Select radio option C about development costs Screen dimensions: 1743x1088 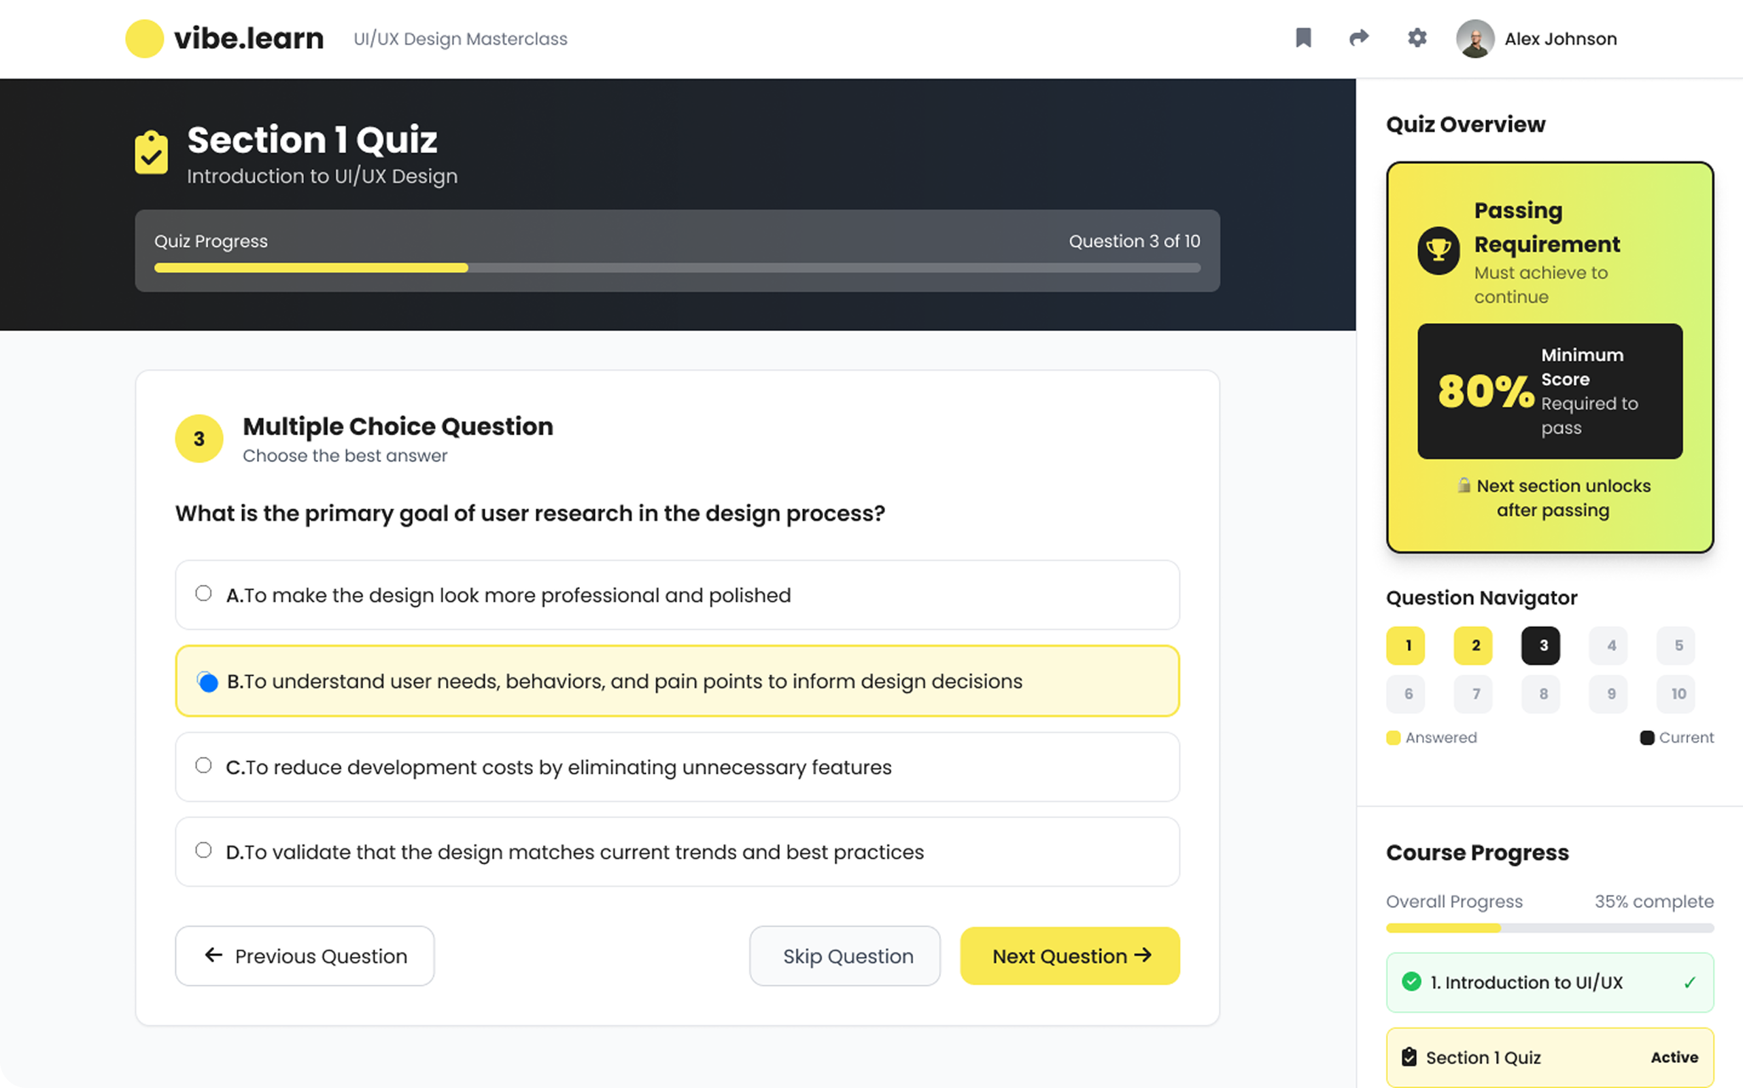(x=203, y=766)
